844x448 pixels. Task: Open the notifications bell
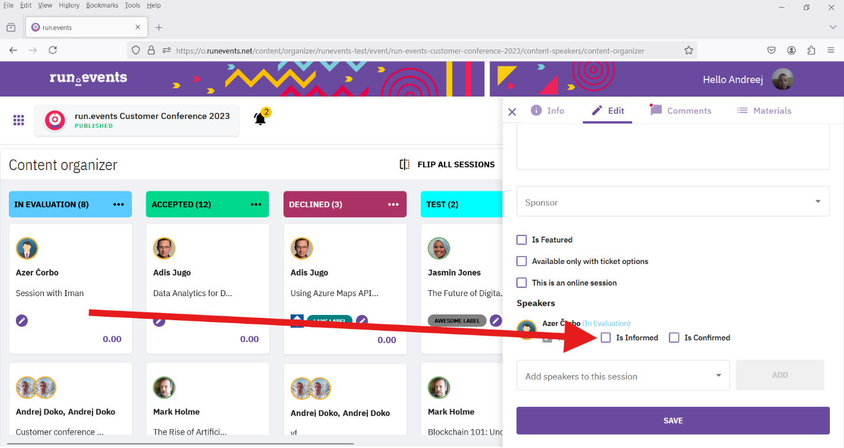coord(260,119)
